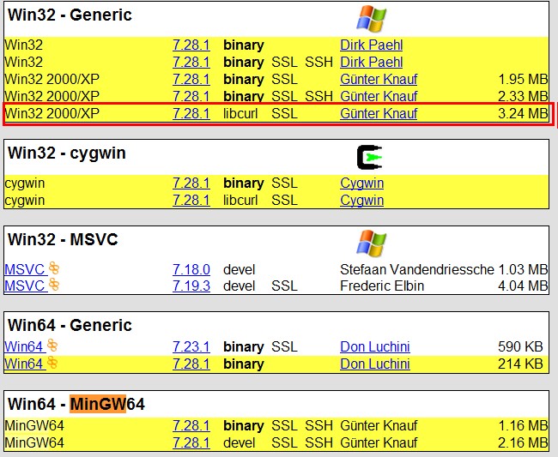The image size is (558, 457).
Task: Click the '2.33 MB' size value
Action: click(x=523, y=96)
